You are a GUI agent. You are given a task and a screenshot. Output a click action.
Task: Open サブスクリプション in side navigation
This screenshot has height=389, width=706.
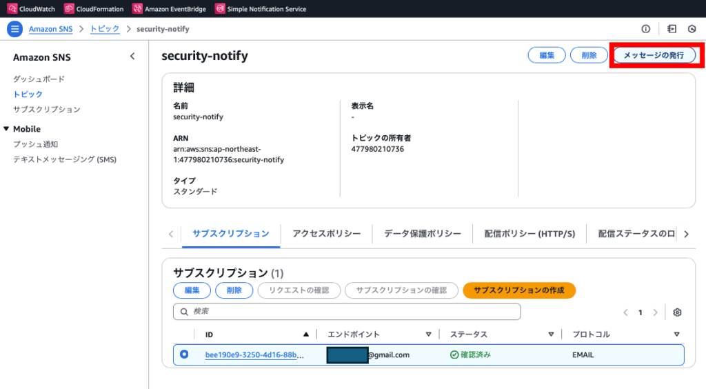[x=47, y=110]
